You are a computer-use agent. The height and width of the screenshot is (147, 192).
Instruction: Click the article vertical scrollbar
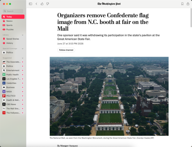click(x=191, y=18)
